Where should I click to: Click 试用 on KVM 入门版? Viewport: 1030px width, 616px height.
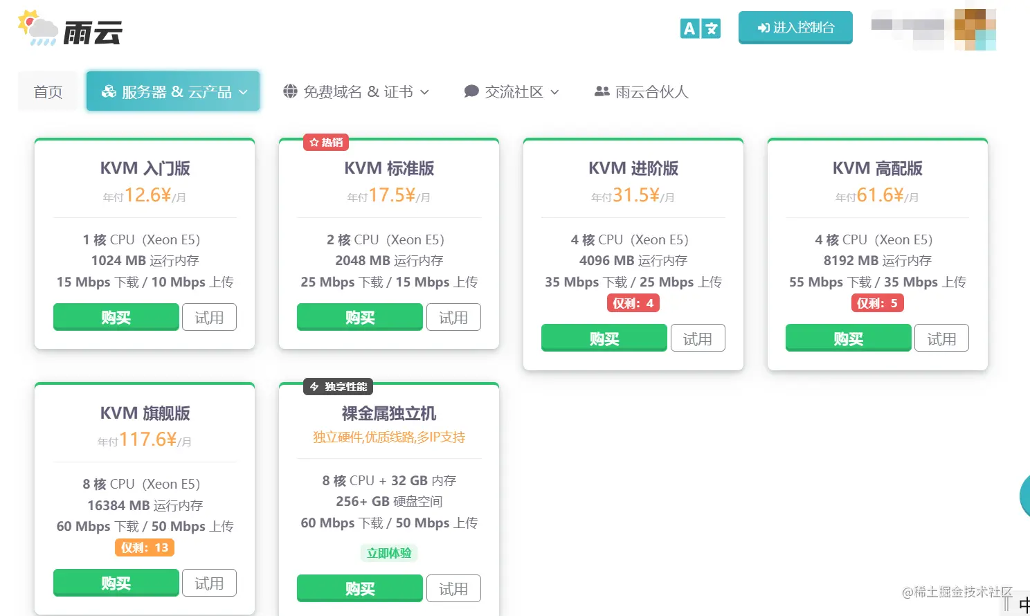(x=209, y=317)
